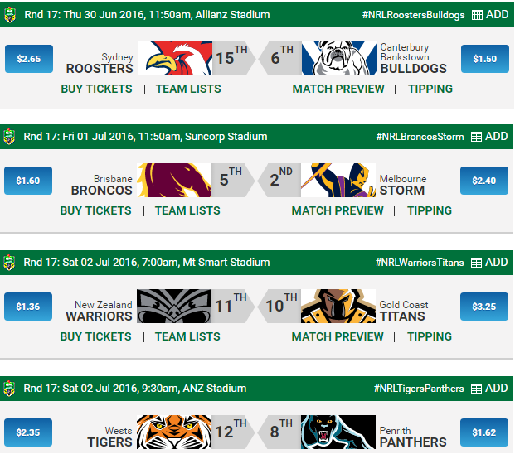This screenshot has width=515, height=459.
Task: Add Warriors v Titans match to calendar
Action: (x=489, y=263)
